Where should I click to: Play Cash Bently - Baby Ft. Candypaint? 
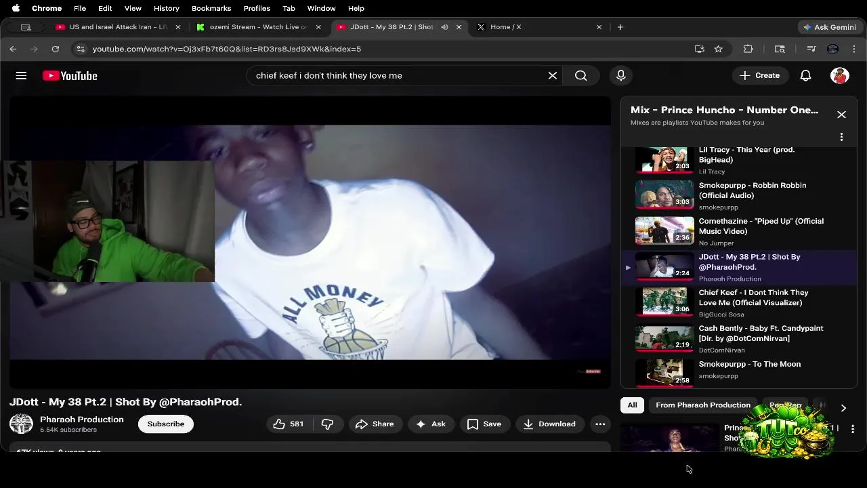click(738, 339)
